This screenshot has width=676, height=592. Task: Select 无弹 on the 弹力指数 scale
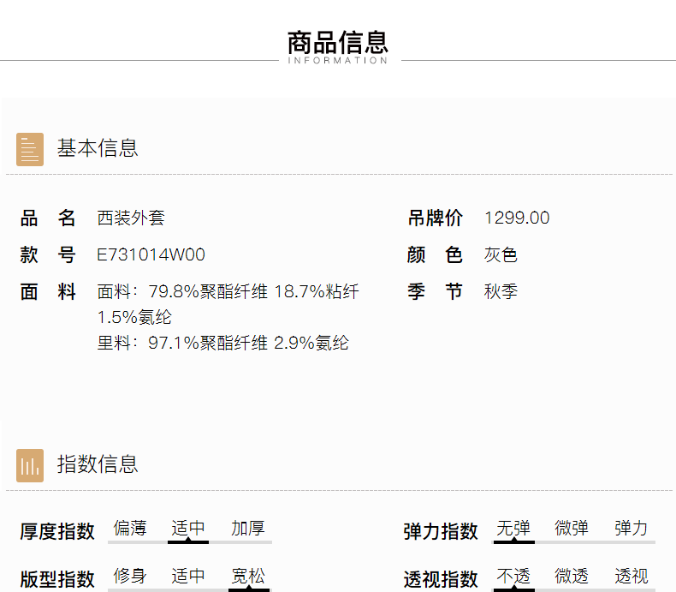513,529
